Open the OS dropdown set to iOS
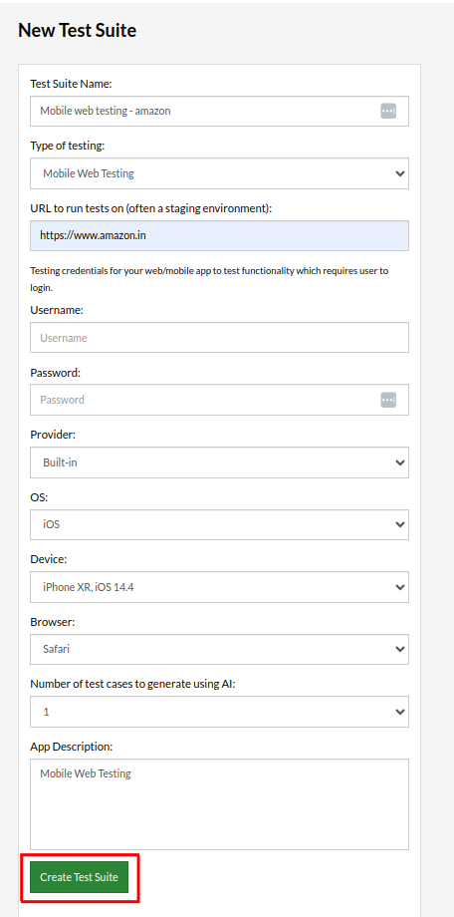The image size is (454, 917). (219, 524)
